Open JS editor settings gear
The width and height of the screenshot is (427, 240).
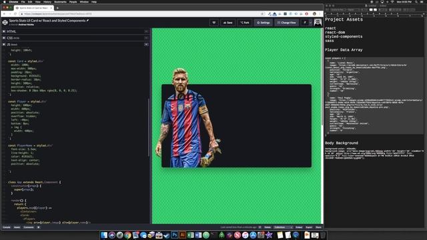tap(4, 45)
